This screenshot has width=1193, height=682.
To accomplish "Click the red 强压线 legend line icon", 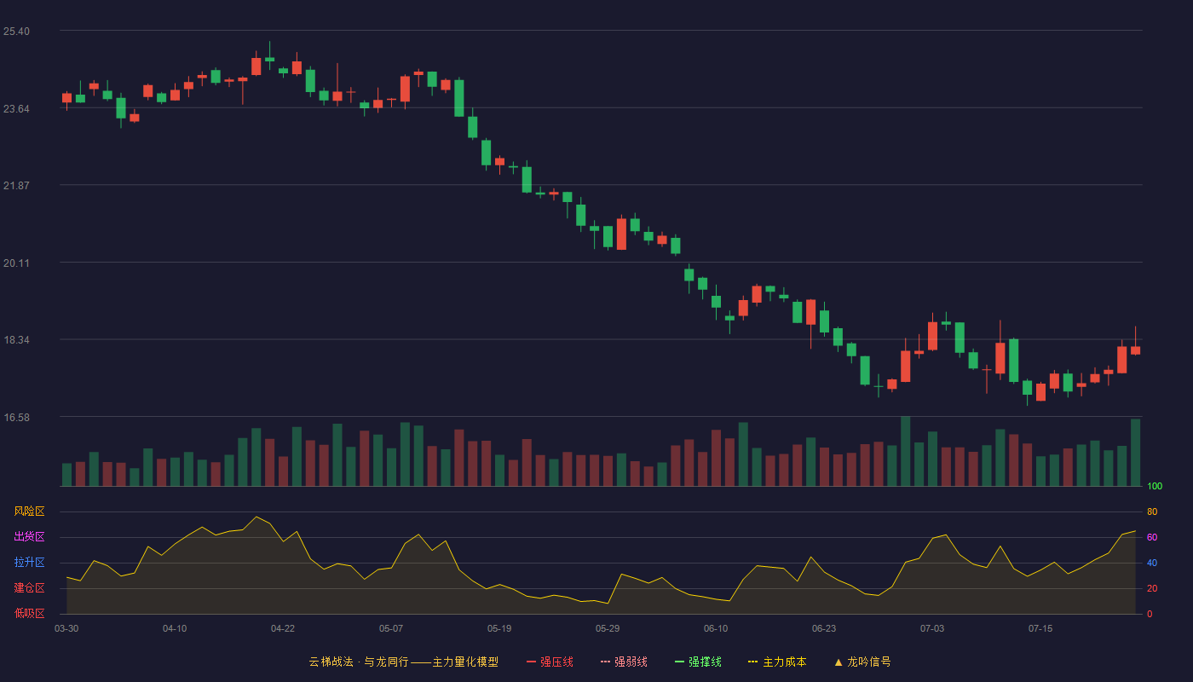I will [531, 662].
